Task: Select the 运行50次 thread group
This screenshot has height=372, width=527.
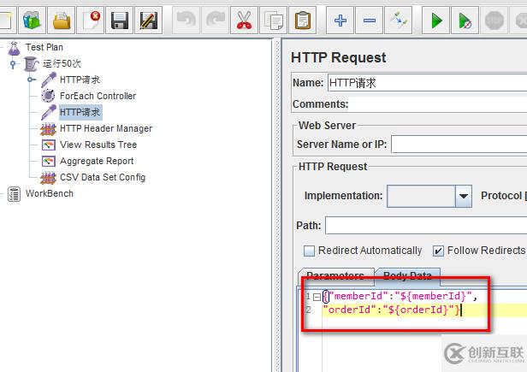Action: coord(62,63)
